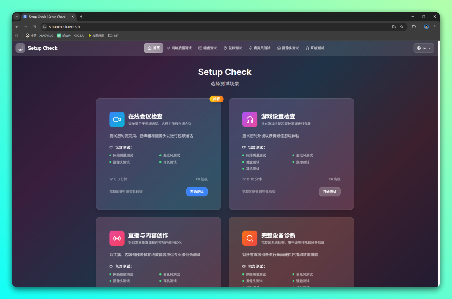Click the purple headphones icon of 游戏设置检查
452x299 pixels.
[249, 119]
